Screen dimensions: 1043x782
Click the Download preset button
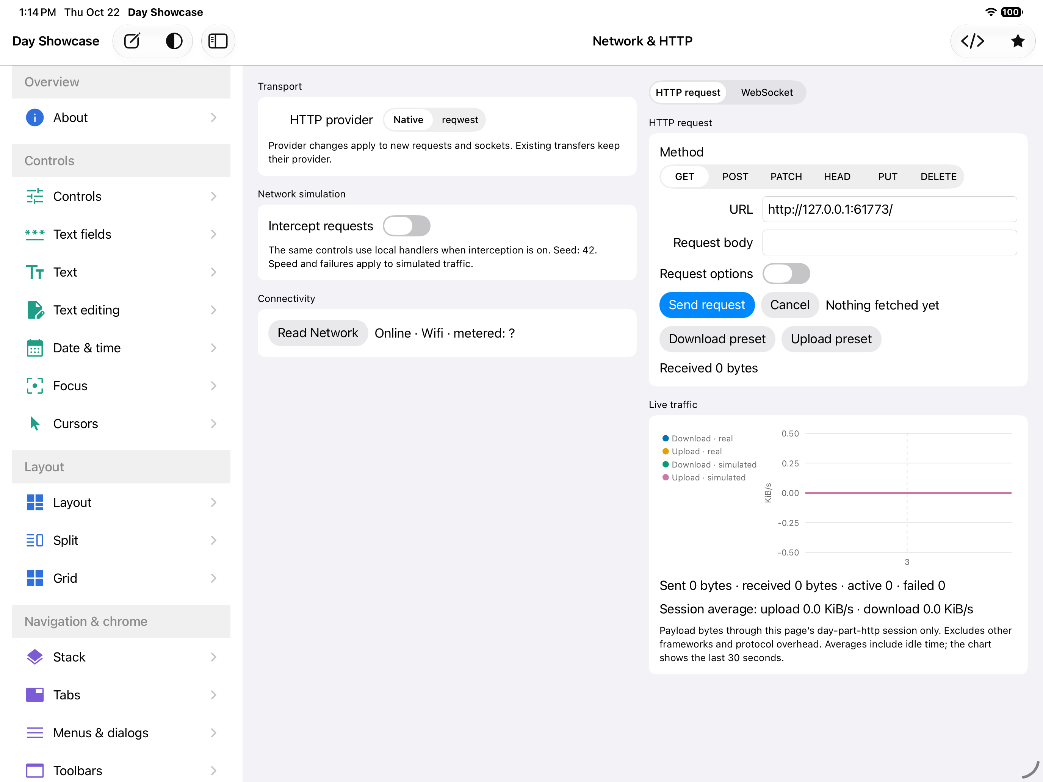click(717, 339)
